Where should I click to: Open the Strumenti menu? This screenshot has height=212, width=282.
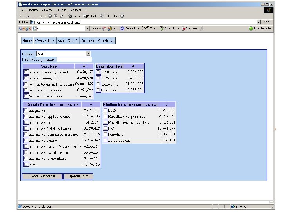76,10
